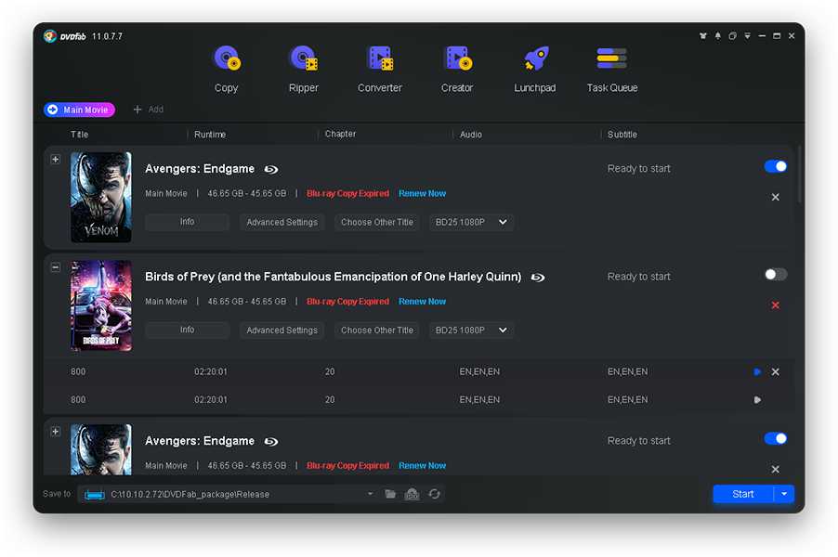
Task: Play the first 800 title preview
Action: pyautogui.click(x=757, y=371)
